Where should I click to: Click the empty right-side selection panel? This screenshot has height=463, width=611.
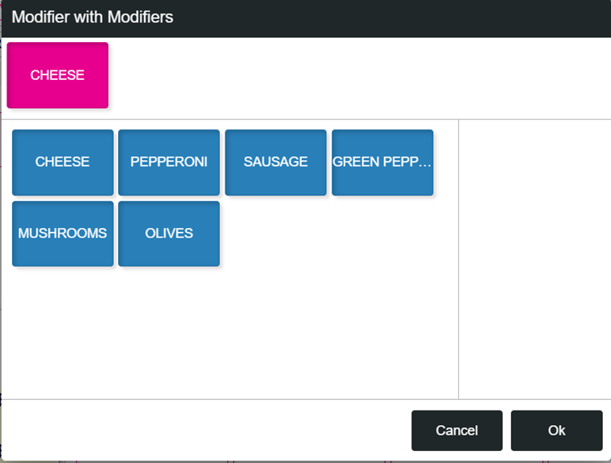tap(534, 259)
